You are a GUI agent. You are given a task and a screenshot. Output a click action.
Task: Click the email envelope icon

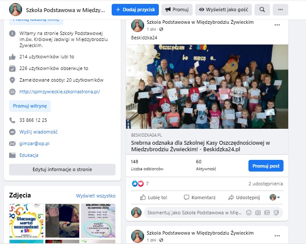coord(12,143)
